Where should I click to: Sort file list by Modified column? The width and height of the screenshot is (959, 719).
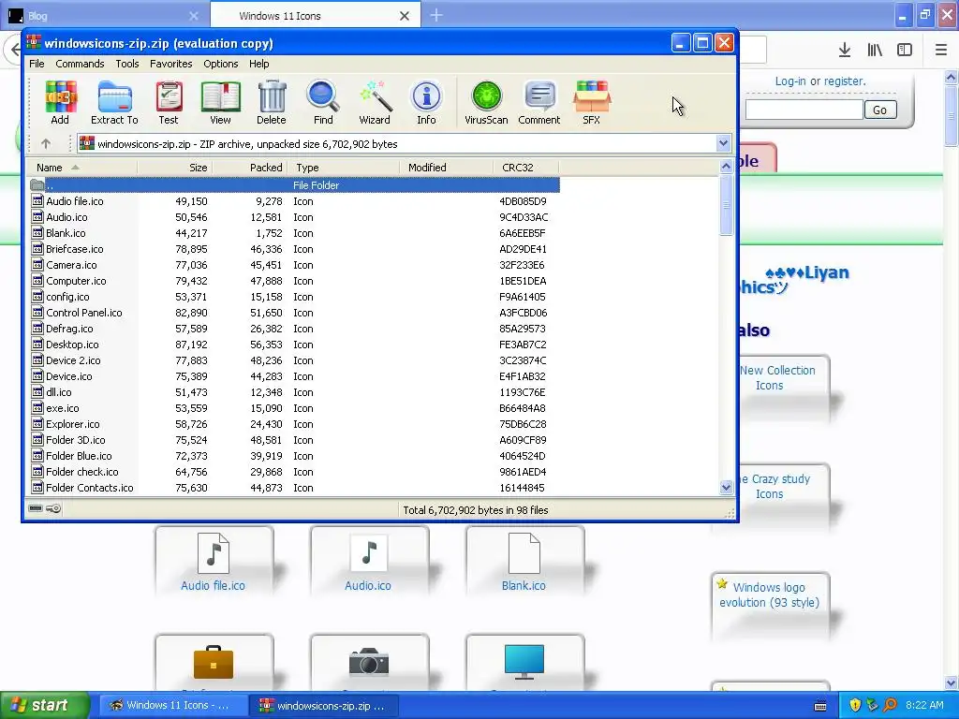(x=447, y=167)
